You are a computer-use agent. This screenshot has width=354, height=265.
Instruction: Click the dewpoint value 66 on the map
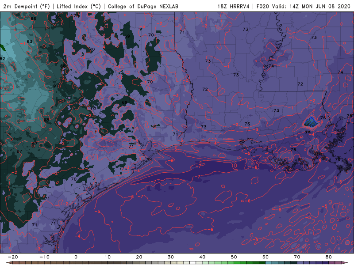34,19
